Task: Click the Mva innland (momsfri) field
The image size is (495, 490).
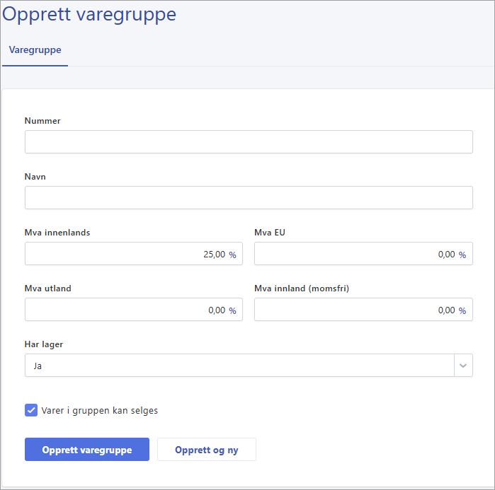Action: point(363,309)
